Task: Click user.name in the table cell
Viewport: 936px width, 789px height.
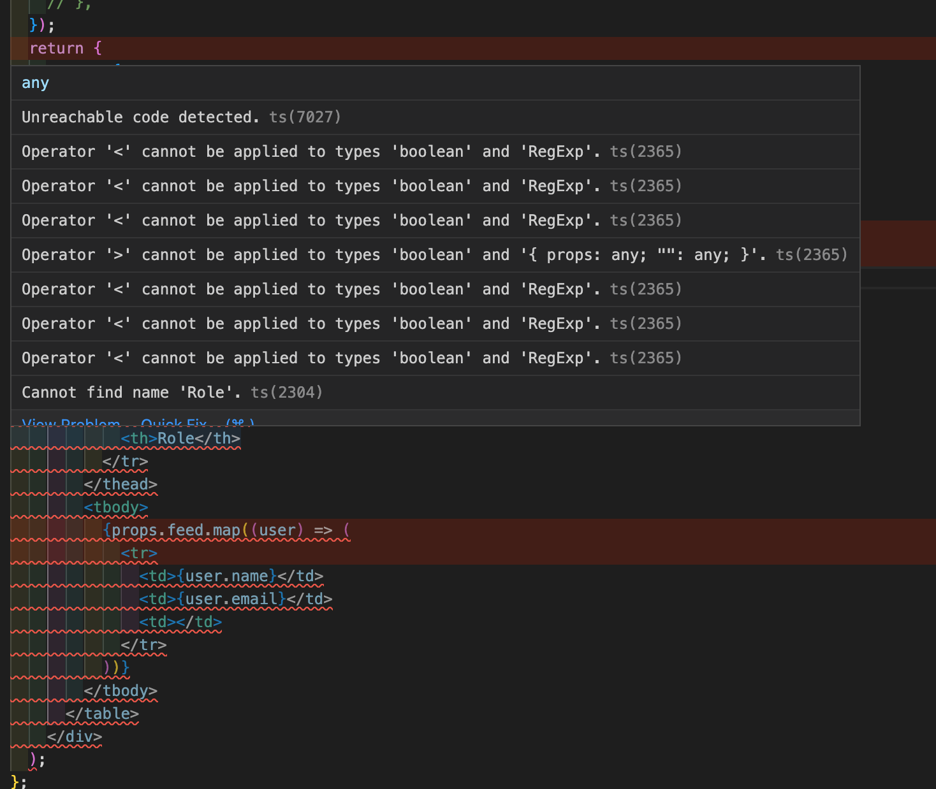Action: coord(227,576)
